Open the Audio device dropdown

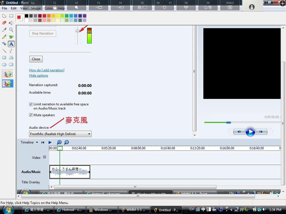tap(60, 134)
